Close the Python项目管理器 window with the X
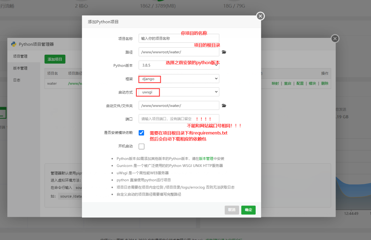The image size is (371, 240). (x=335, y=38)
